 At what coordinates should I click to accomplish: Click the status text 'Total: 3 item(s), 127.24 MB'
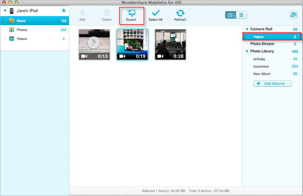pyautogui.click(x=209, y=191)
